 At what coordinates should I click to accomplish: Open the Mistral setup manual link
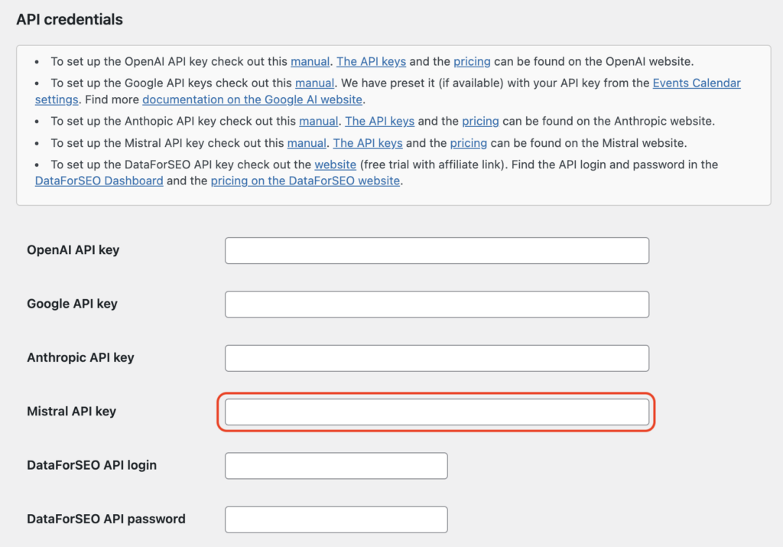tap(307, 142)
